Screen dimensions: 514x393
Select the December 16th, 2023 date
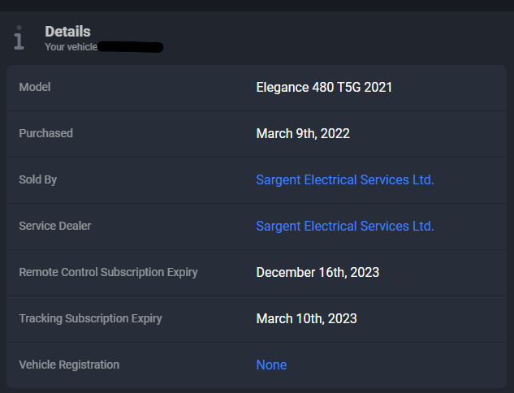[317, 272]
